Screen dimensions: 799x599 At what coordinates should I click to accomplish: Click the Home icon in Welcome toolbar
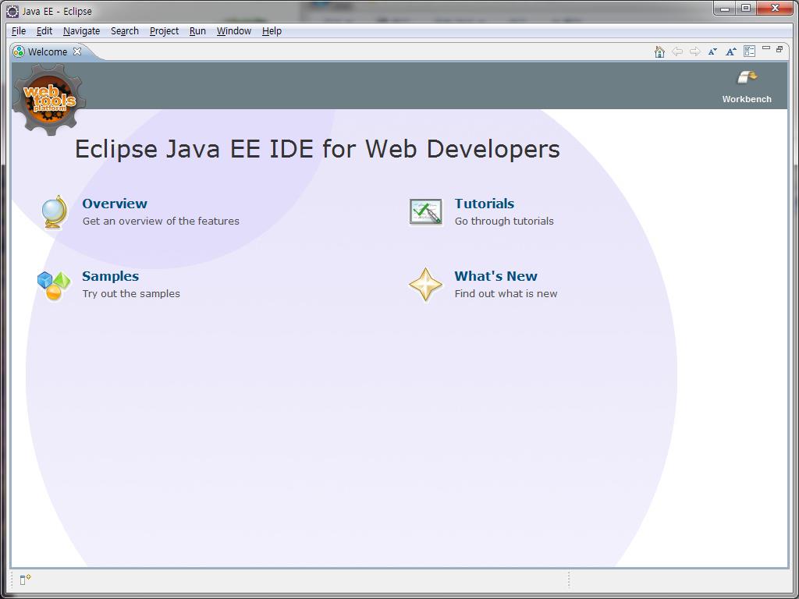point(659,51)
